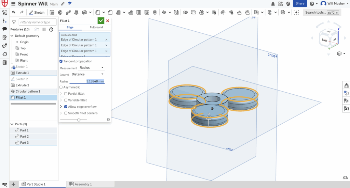
Task: Click the blue Share button
Action: [300, 3]
